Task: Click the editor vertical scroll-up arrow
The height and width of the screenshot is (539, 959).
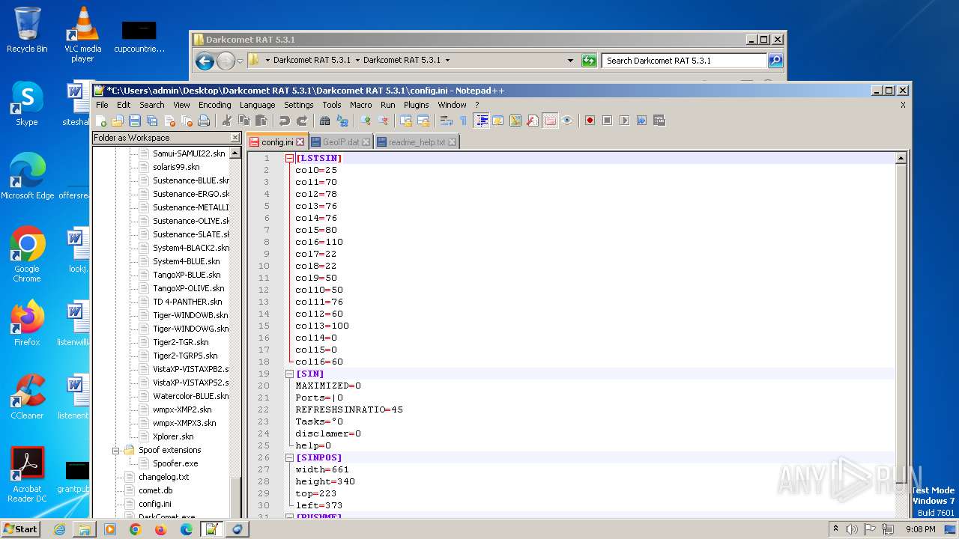Action: 901,158
